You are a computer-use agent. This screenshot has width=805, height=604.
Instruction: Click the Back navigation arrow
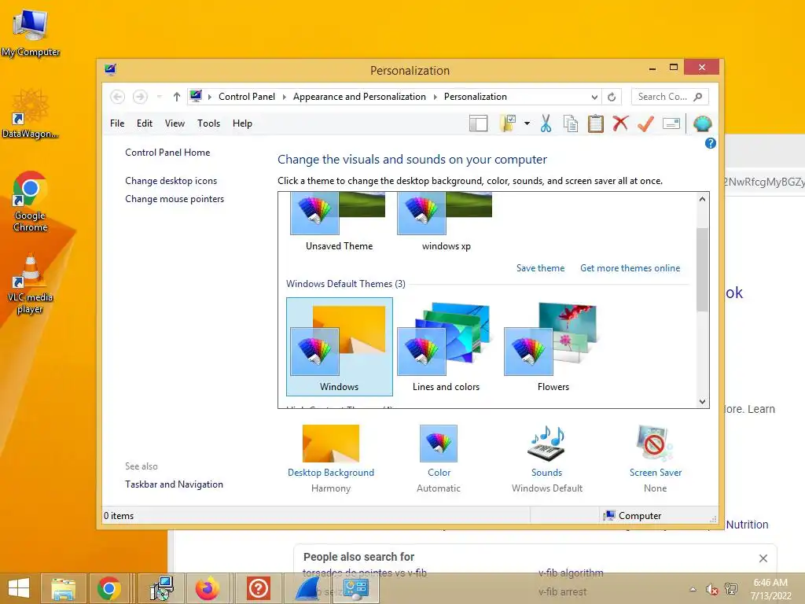pyautogui.click(x=118, y=97)
